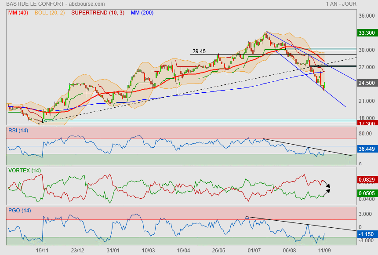The height and width of the screenshot is (255, 378).
Task: Click the 29.45 resistance level annotation
Action: [199, 51]
